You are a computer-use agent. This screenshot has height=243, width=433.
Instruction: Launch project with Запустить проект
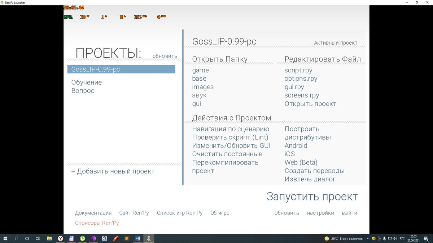(x=312, y=197)
